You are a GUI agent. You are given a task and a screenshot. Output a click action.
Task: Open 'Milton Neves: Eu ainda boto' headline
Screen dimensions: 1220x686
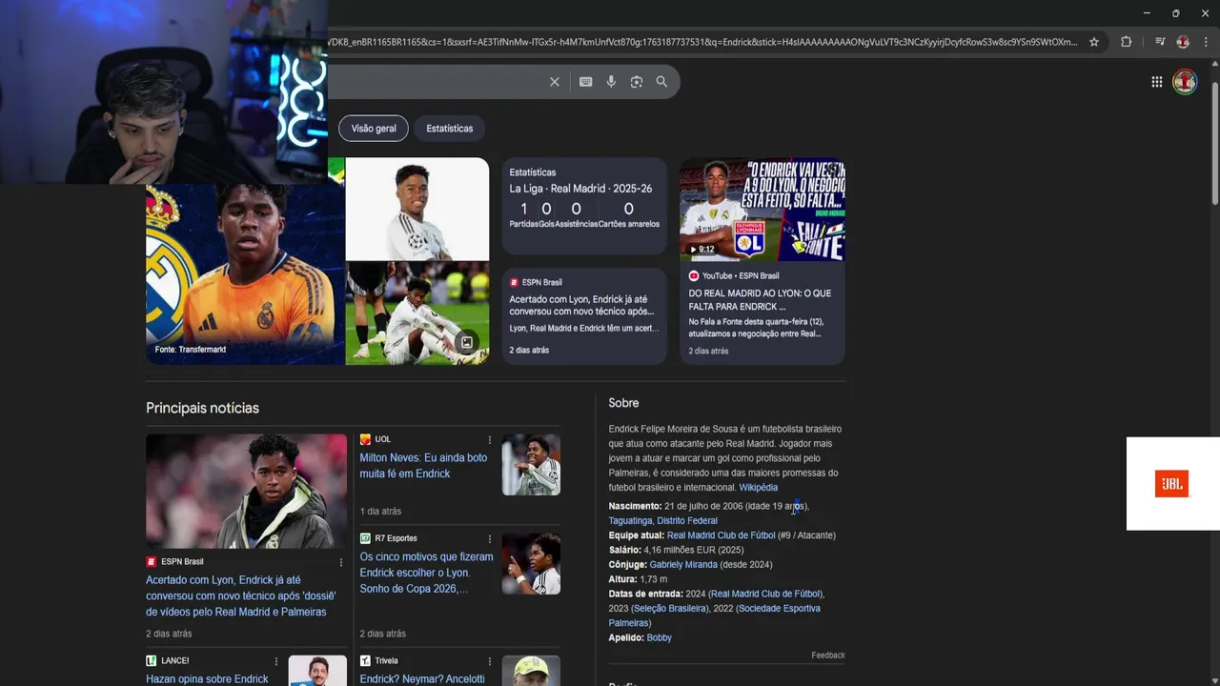(x=423, y=465)
